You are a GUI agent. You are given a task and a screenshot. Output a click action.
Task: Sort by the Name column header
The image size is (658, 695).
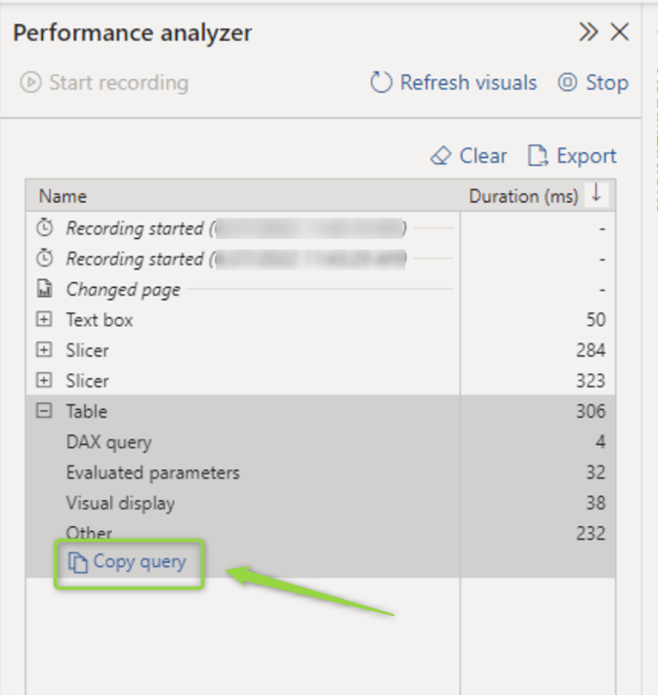[63, 196]
